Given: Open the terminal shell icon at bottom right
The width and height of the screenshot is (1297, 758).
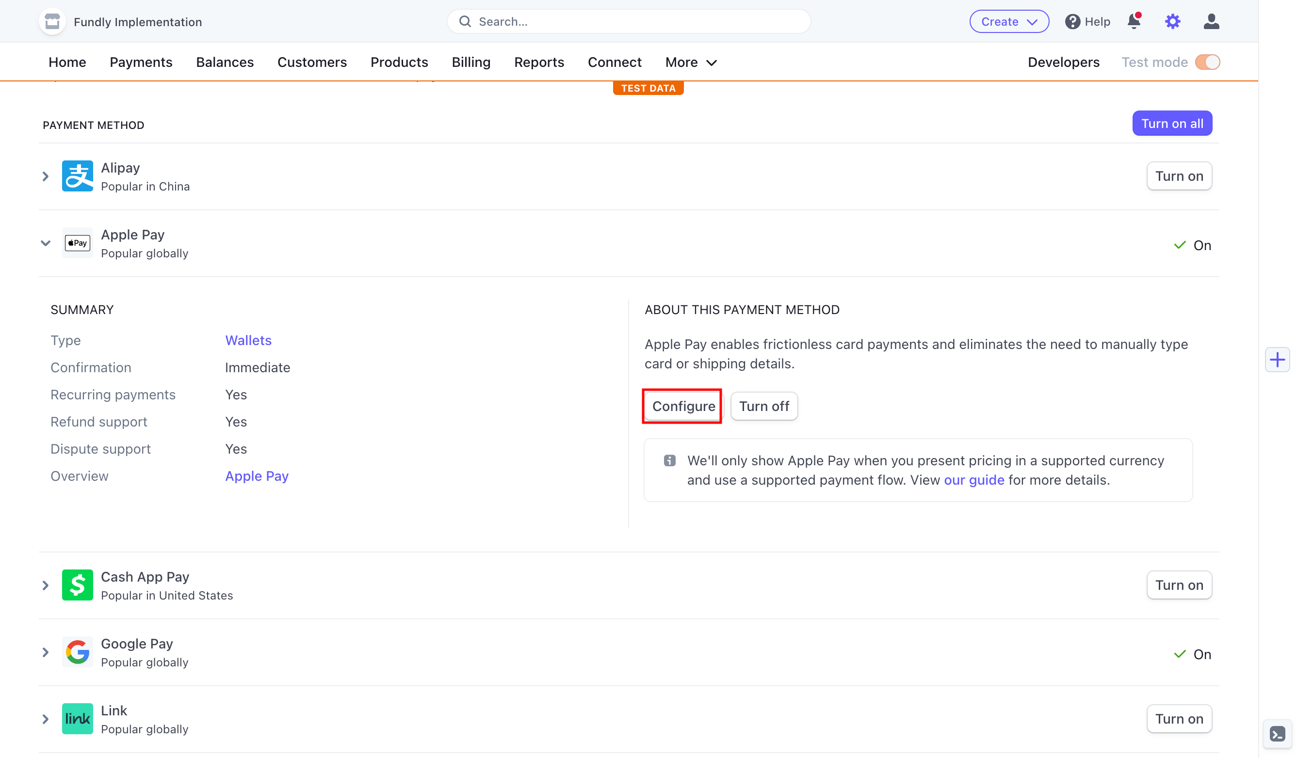Looking at the screenshot, I should click(x=1277, y=734).
